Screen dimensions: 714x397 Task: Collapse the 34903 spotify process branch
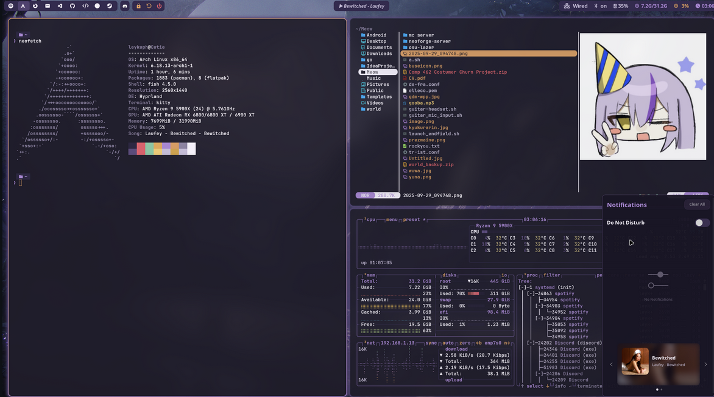click(x=540, y=306)
